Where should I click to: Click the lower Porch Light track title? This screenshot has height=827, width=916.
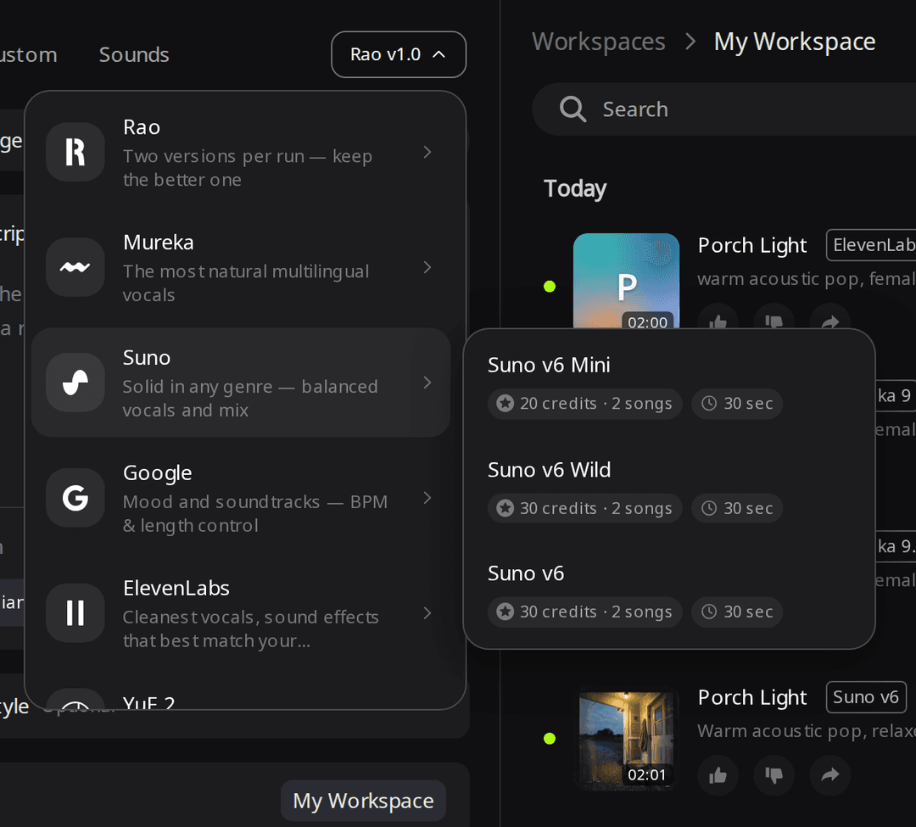752,697
